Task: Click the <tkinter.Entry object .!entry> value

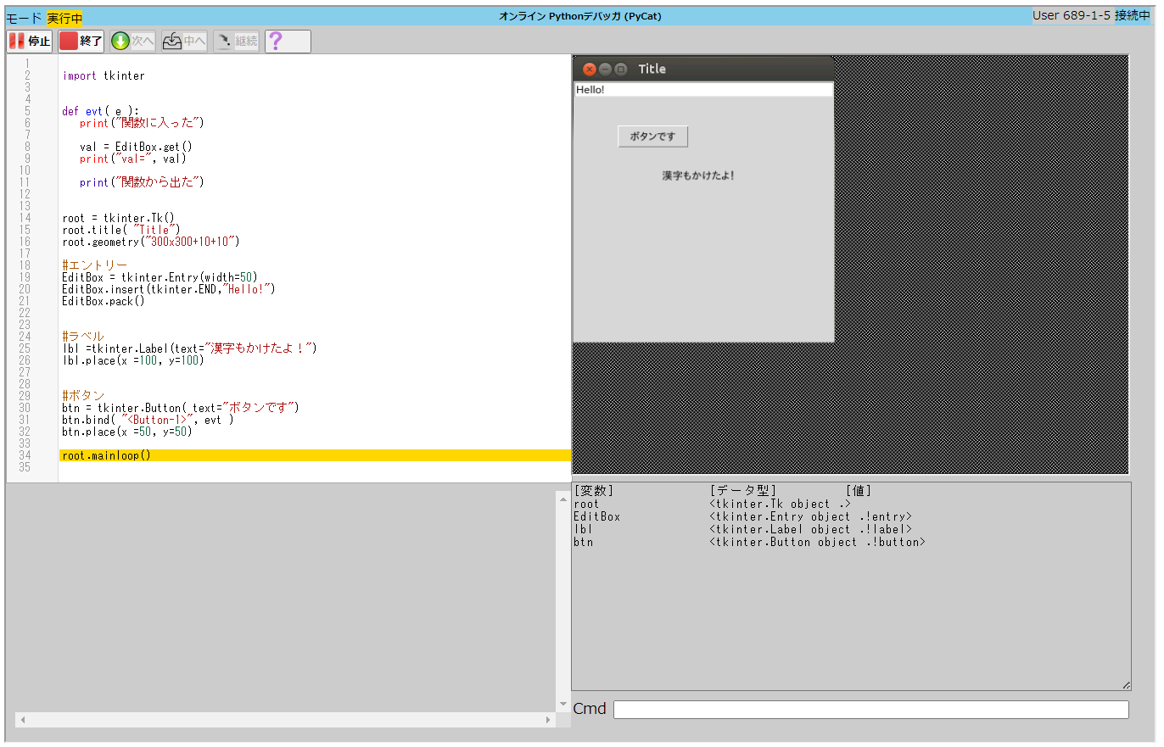Action: pyautogui.click(x=810, y=516)
